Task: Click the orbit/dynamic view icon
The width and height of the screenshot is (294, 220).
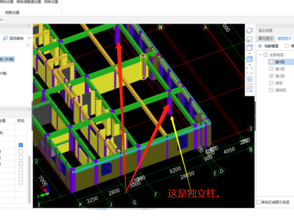Action: [250, 30]
